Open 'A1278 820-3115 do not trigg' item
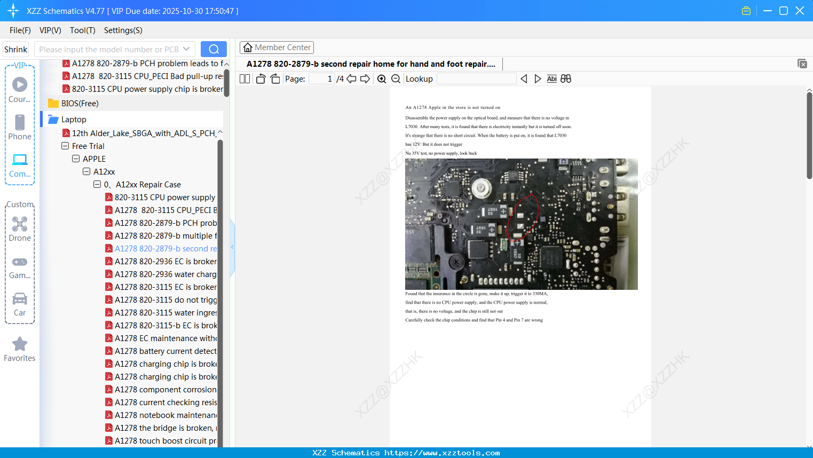The height and width of the screenshot is (458, 813). [161, 300]
